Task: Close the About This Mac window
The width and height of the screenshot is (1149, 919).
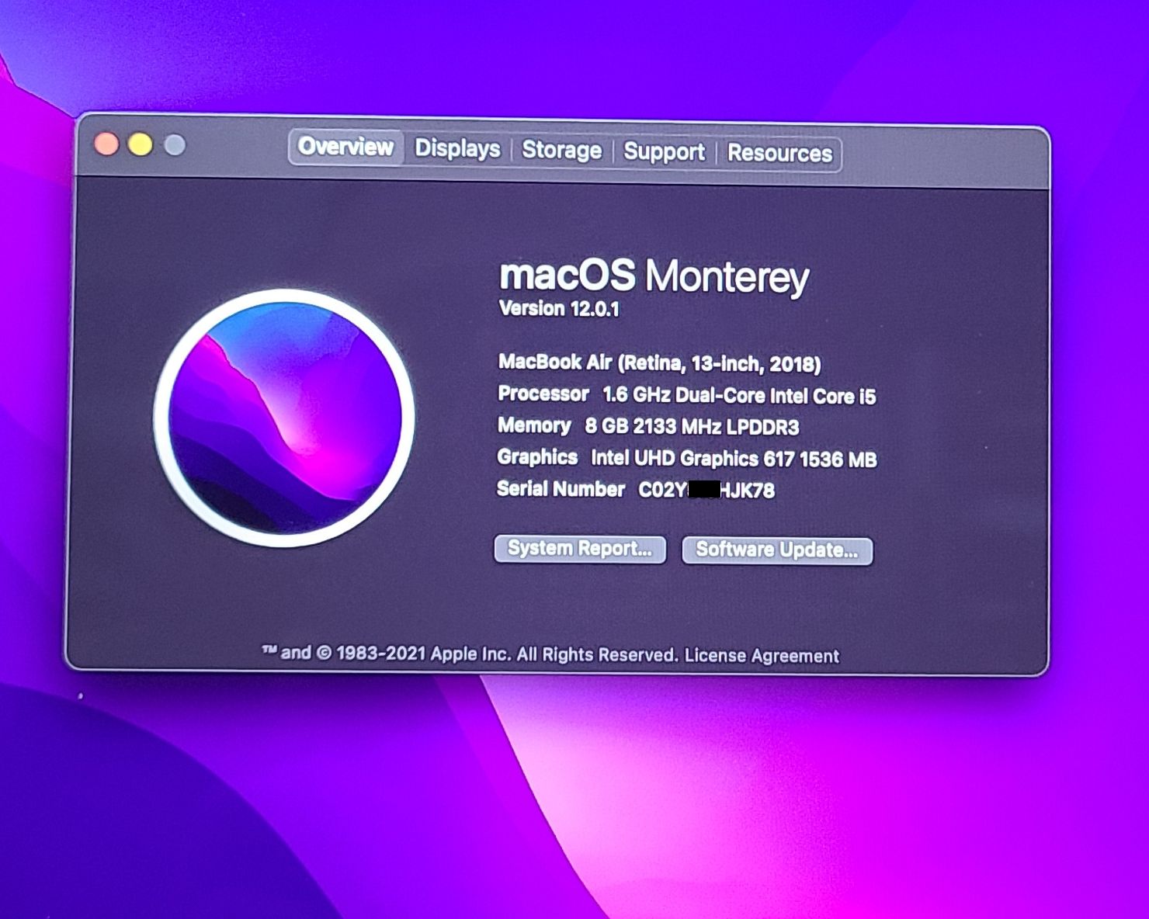Action: (106, 144)
